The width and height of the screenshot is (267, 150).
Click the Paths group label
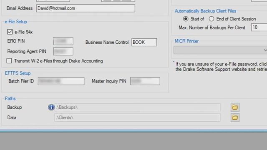(x=10, y=98)
